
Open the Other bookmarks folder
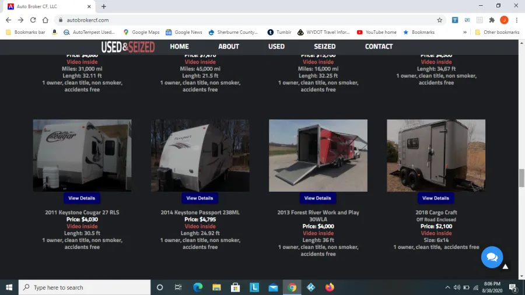[497, 32]
